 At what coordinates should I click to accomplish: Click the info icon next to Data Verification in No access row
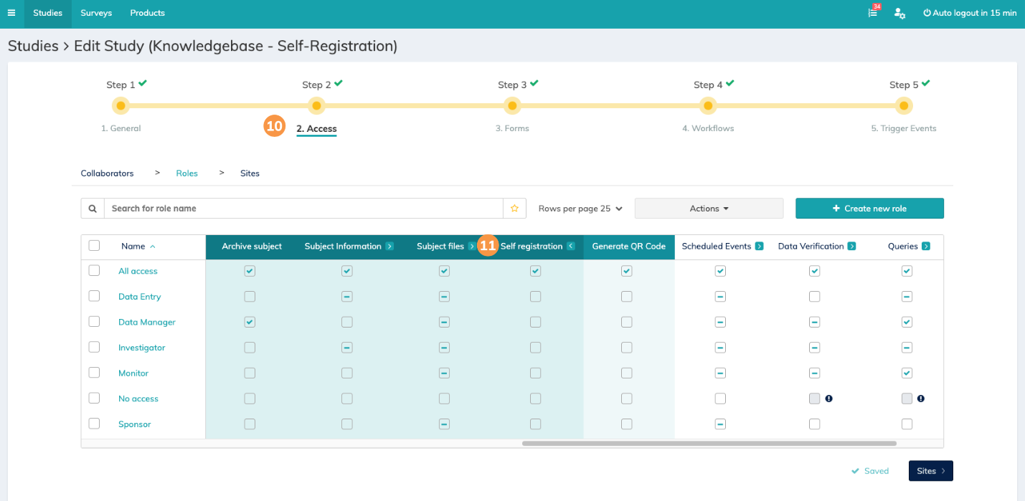click(x=828, y=399)
